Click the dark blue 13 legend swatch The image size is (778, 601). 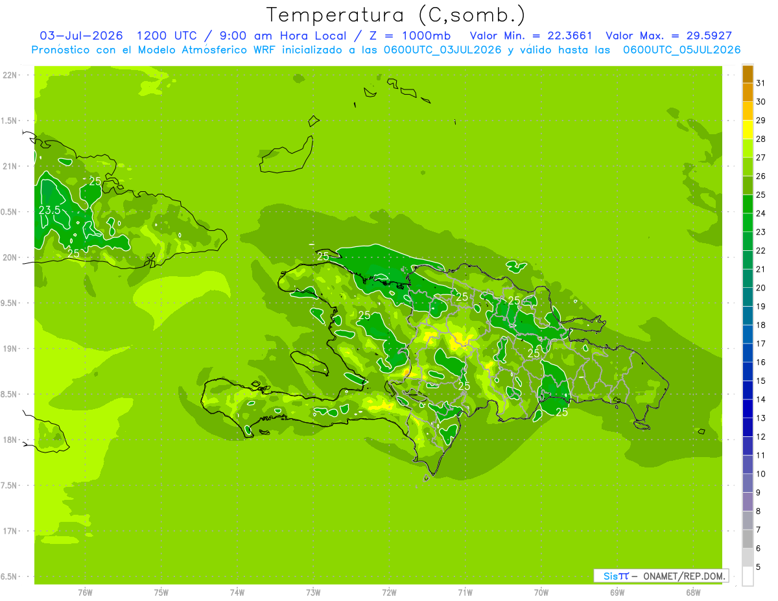[748, 408]
